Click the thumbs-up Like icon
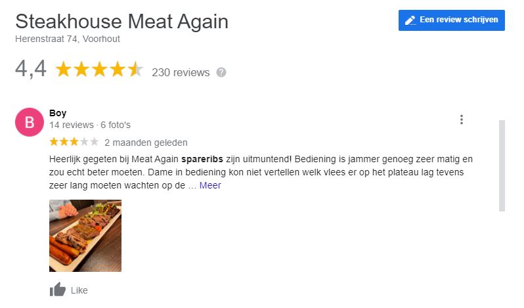This screenshot has width=524, height=308. coord(58,290)
